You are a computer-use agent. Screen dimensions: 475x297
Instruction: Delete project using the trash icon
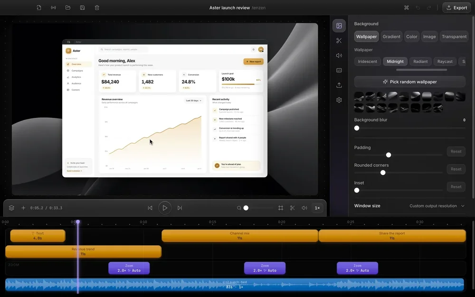pyautogui.click(x=97, y=8)
